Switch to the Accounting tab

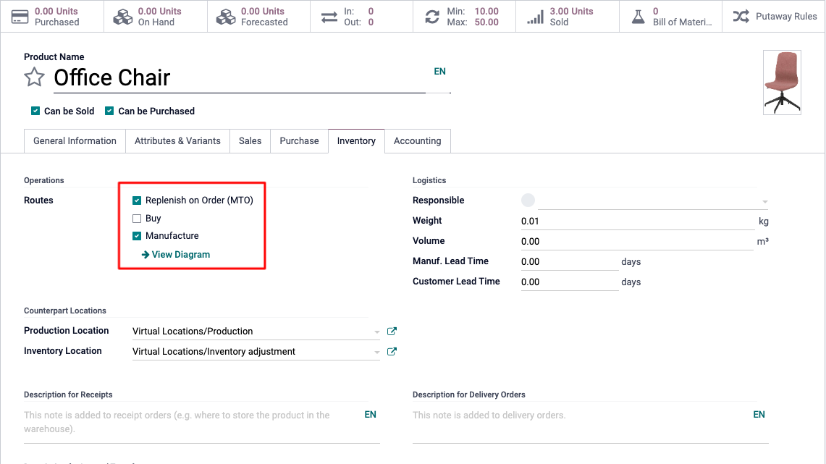417,141
